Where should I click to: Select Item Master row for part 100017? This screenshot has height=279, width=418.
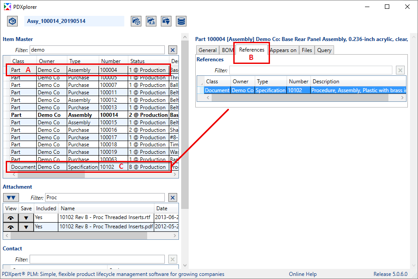(92, 137)
